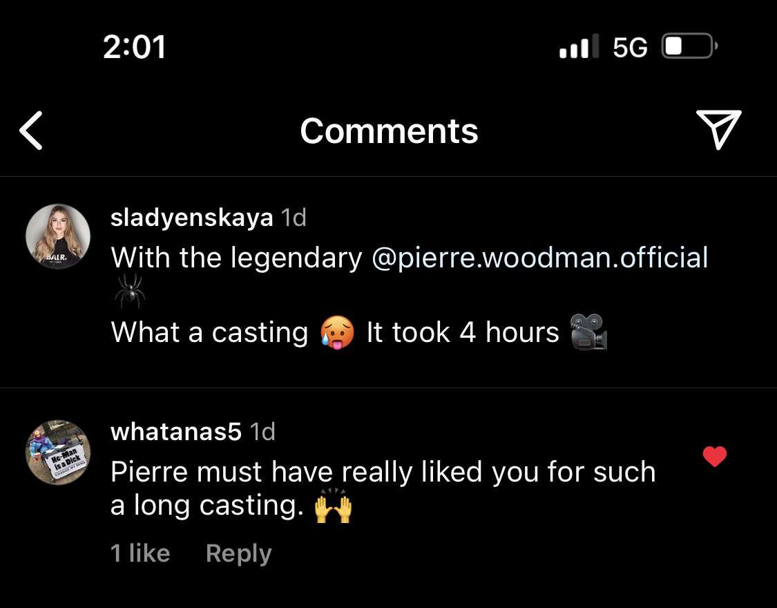Tap the spider emoji in the caption
Viewport: 777px width, 608px height.
pos(128,290)
